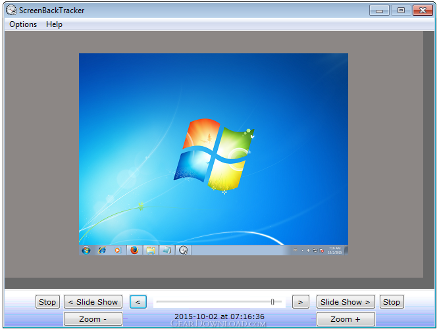The width and height of the screenshot is (437, 329).
Task: Click the left Stop button
Action: point(47,302)
